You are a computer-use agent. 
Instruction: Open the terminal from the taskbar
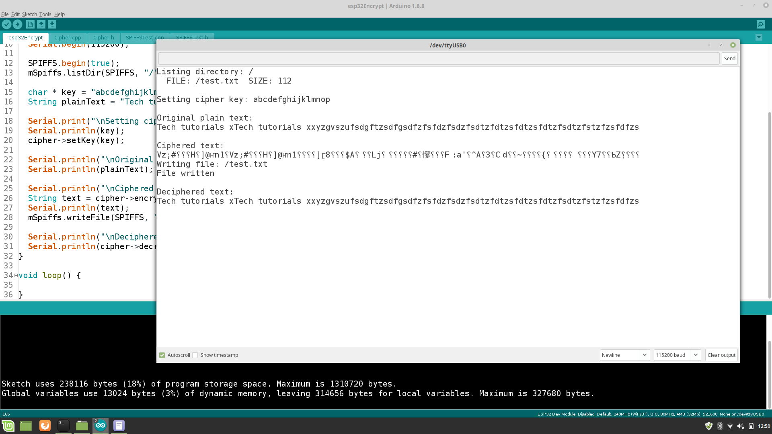(63, 426)
